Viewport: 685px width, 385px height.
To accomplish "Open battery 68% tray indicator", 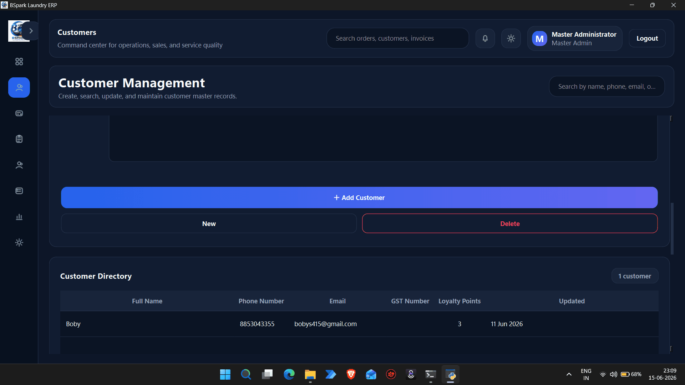I will 631,374.
